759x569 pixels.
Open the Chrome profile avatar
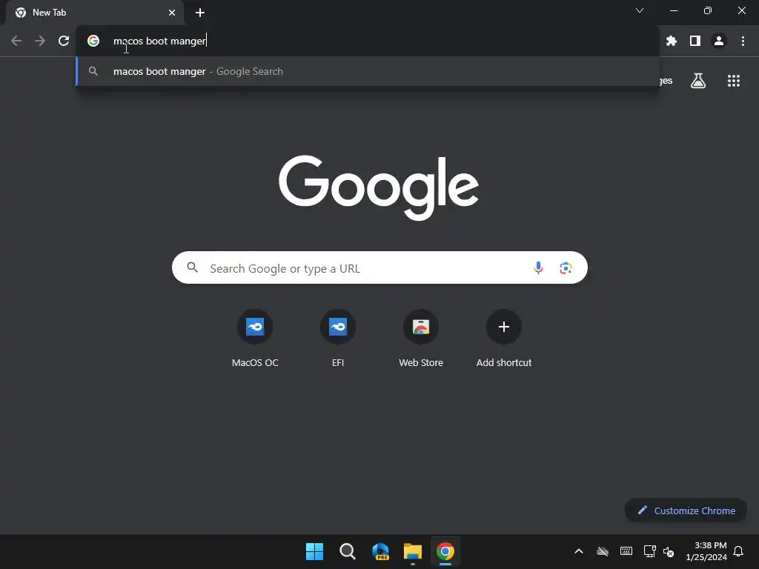tap(719, 41)
